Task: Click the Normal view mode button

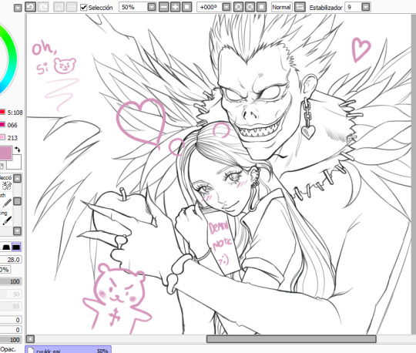Action: coord(281,7)
